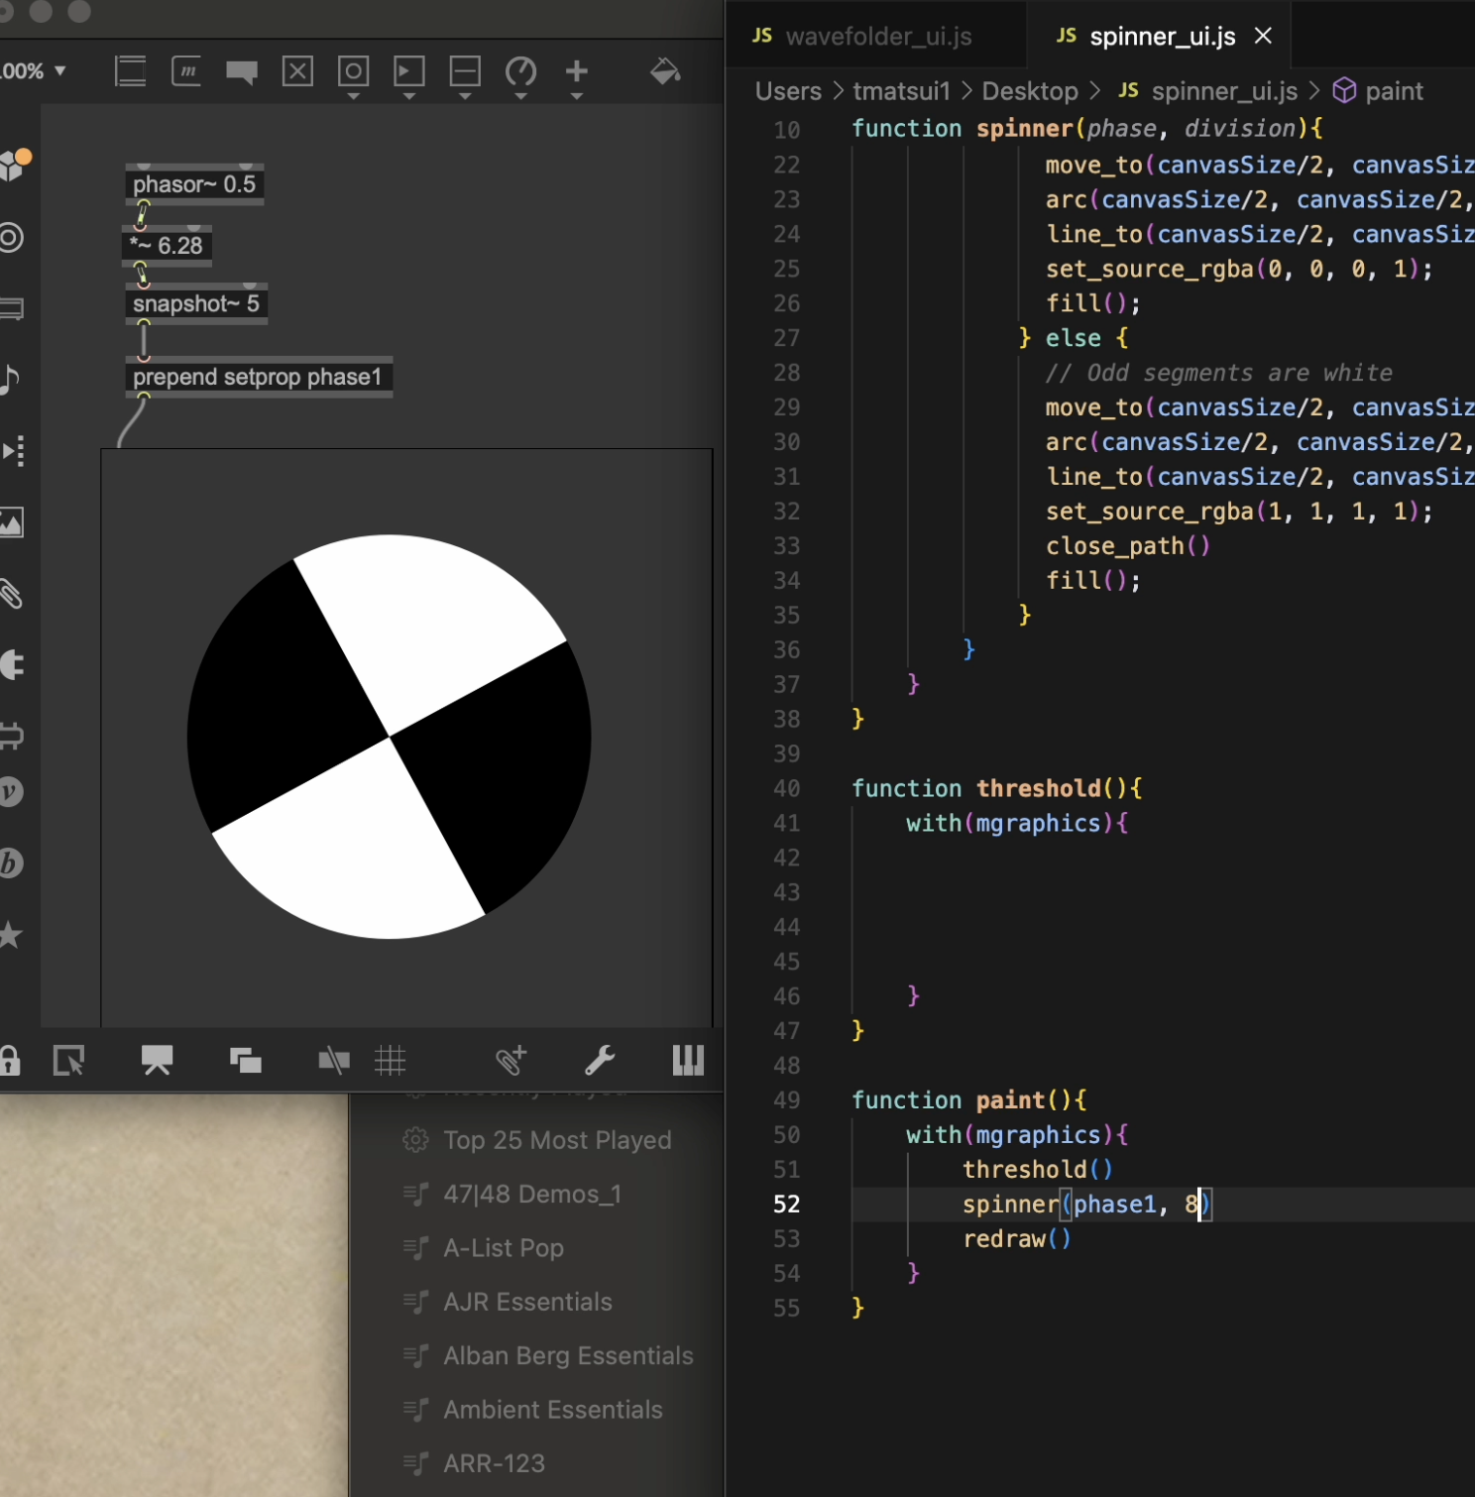Toggle the patcher lock icon
The image size is (1475, 1497).
click(10, 1061)
